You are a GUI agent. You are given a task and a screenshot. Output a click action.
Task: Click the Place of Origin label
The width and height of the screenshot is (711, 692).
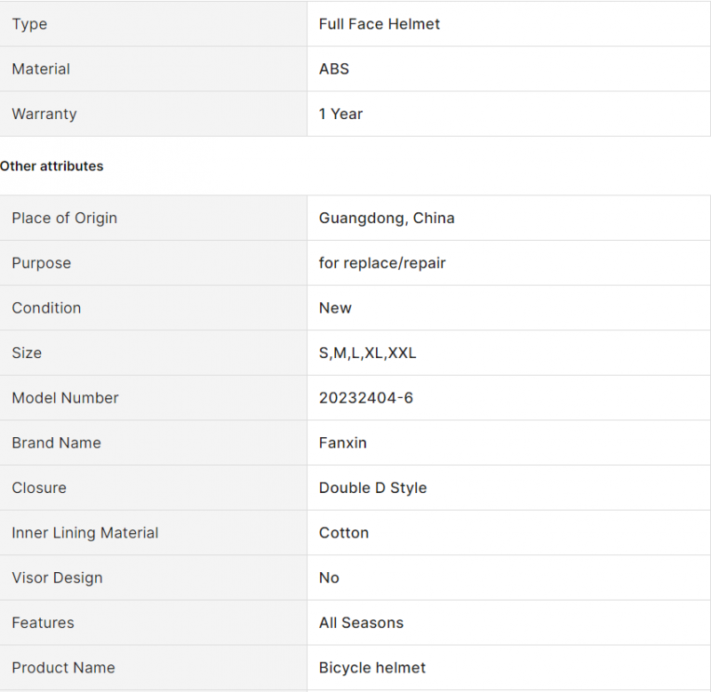pyautogui.click(x=64, y=218)
